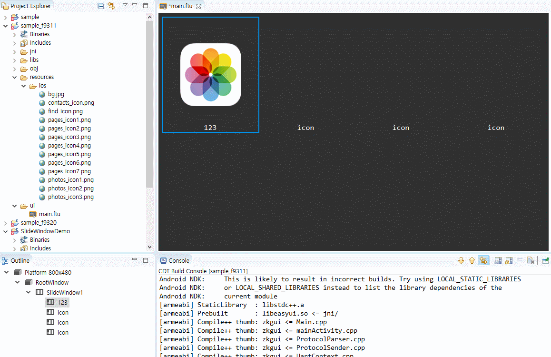Select the *main.ftu editor tab

(x=180, y=6)
